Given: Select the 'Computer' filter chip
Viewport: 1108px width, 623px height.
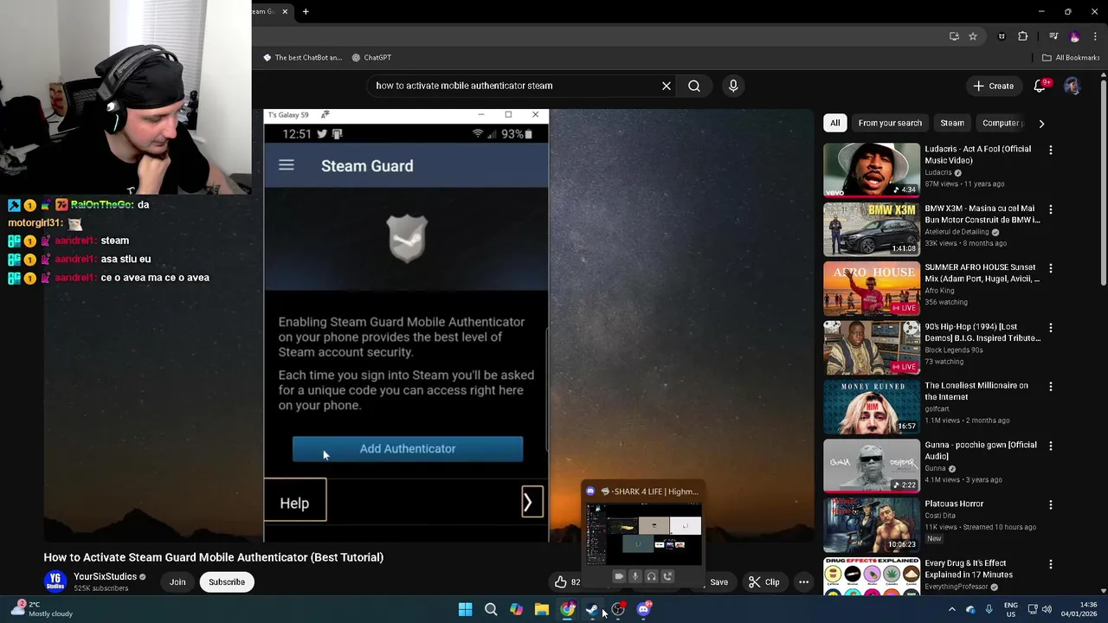Looking at the screenshot, I should 1002,123.
